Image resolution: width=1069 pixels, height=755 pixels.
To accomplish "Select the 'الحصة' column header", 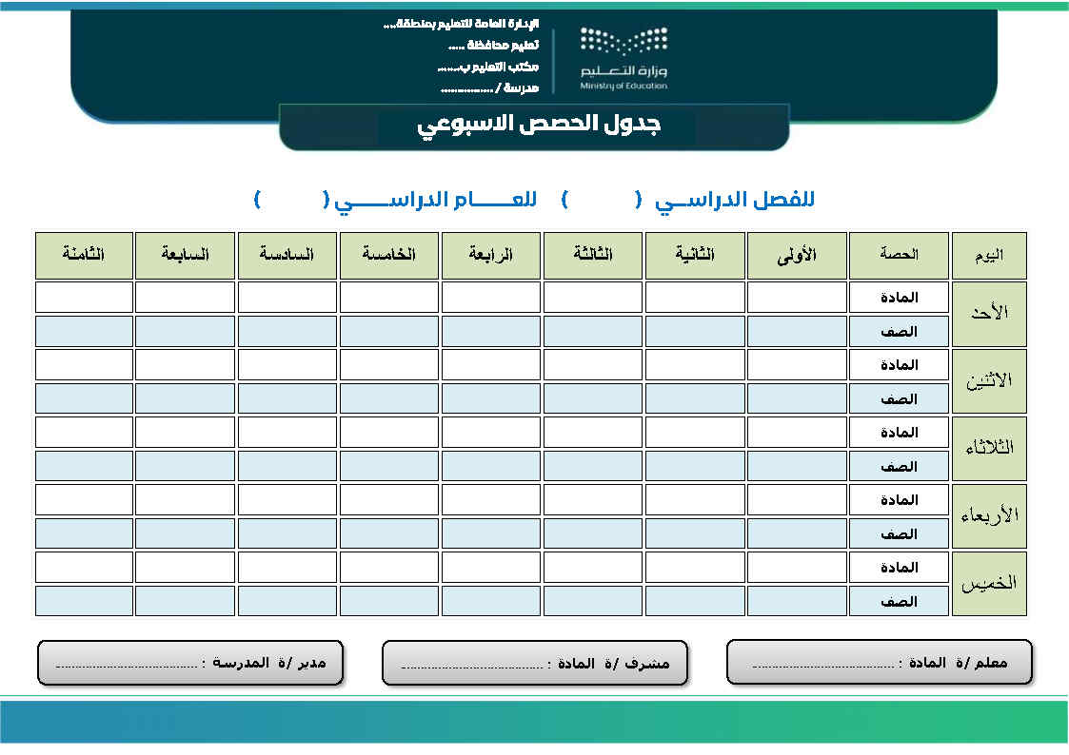I will (899, 255).
